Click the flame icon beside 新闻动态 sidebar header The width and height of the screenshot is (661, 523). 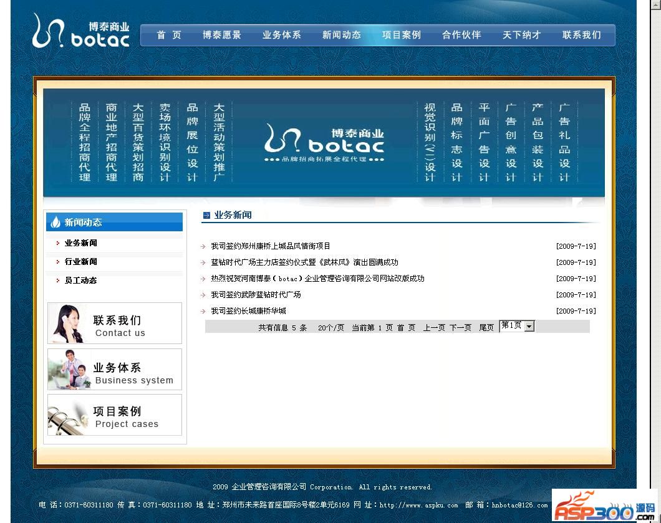pyautogui.click(x=55, y=222)
